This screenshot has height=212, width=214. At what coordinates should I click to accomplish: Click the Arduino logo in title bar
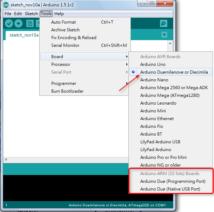6,5
